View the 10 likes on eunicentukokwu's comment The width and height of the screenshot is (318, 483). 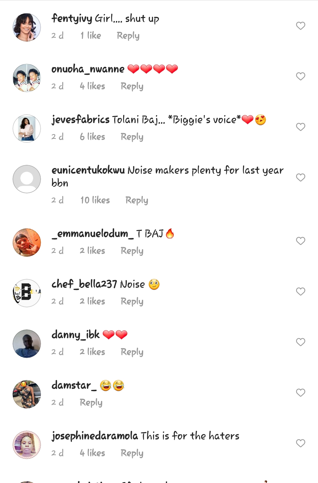(95, 200)
